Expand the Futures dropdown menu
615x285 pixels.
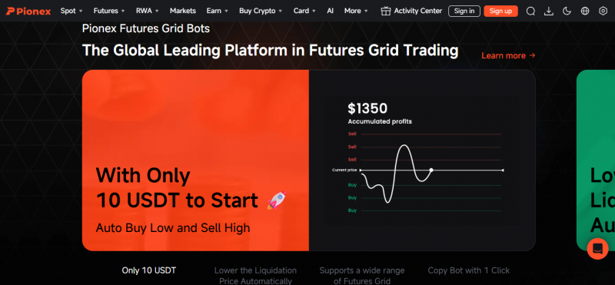[x=109, y=11]
